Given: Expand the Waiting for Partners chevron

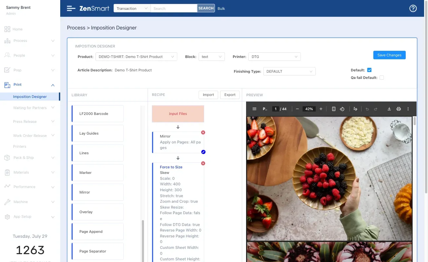Looking at the screenshot, I should point(53,108).
